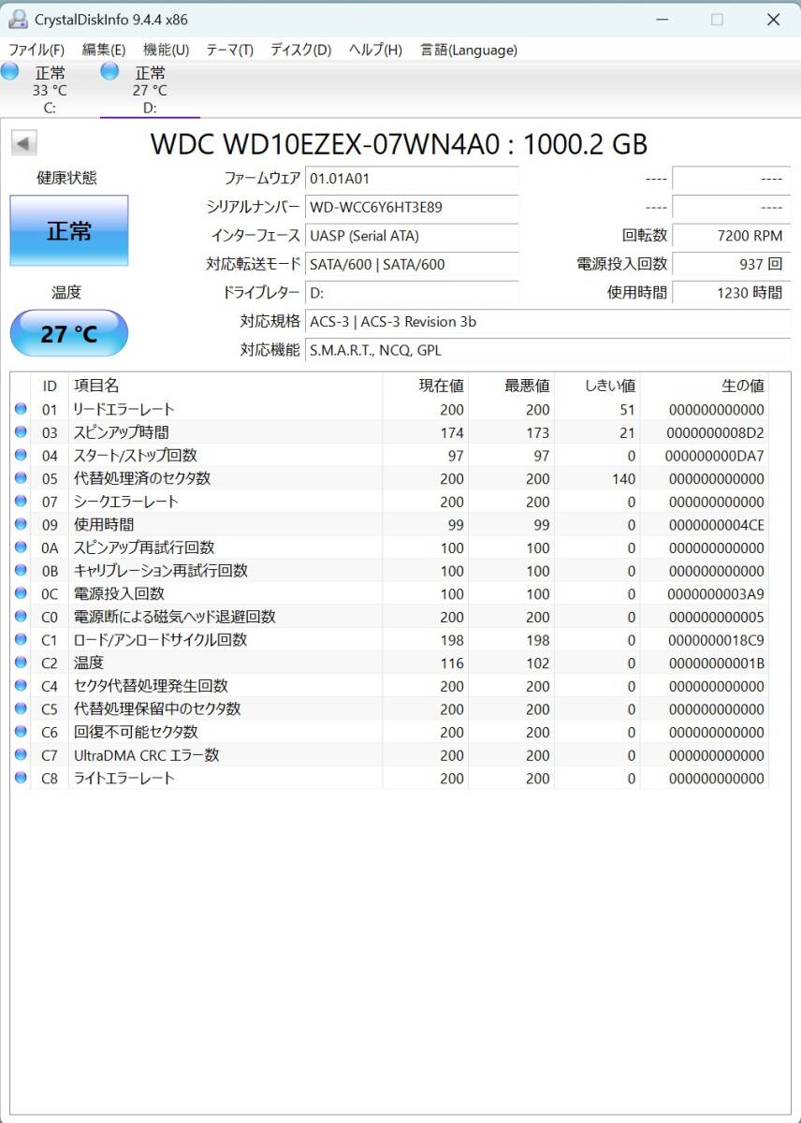Image resolution: width=801 pixels, height=1123 pixels.
Task: Click the 回転数 value 7200 RPM
Action: 731,236
